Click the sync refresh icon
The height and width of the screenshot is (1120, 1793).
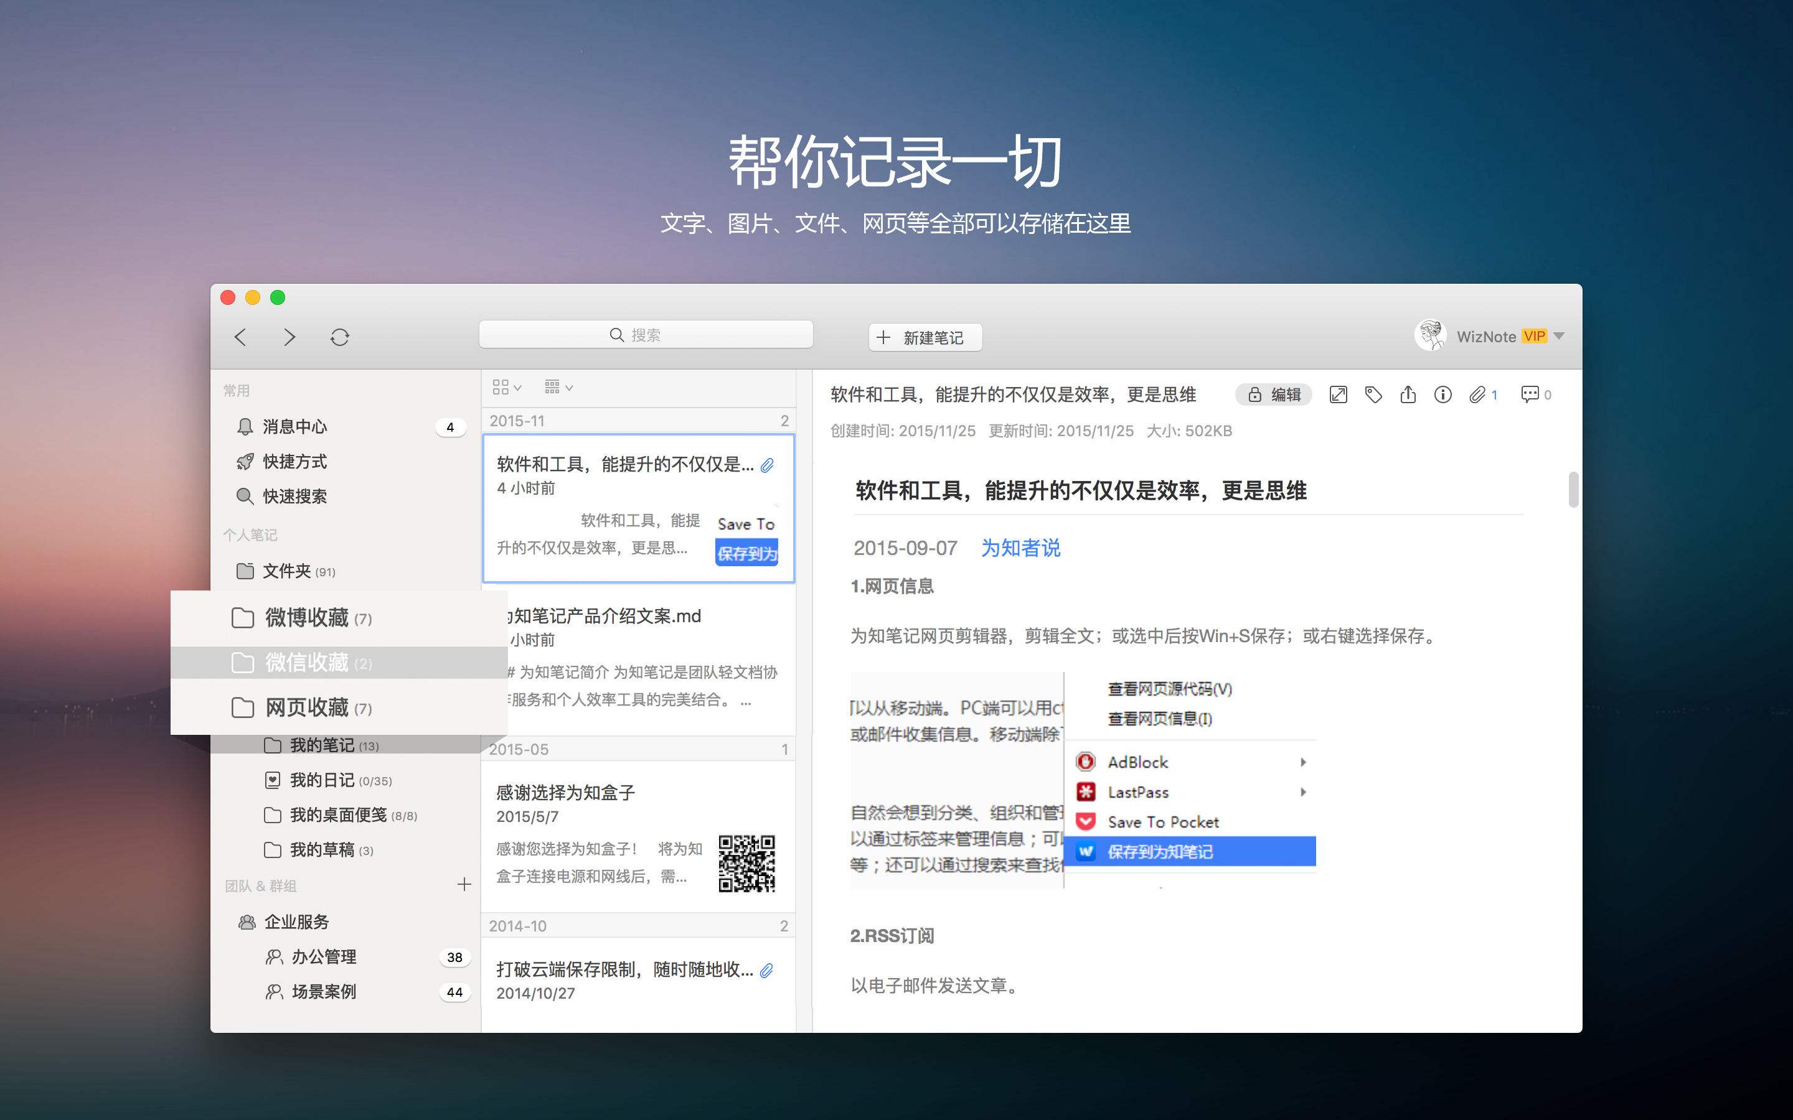pos(340,337)
